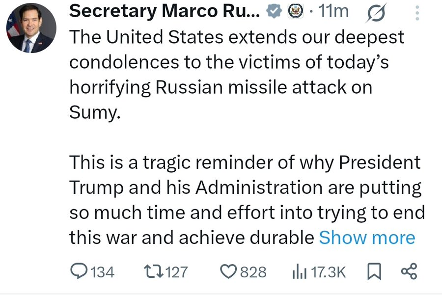442x295 pixels.
Task: Click the blue verified checkmark badge
Action: (x=273, y=12)
